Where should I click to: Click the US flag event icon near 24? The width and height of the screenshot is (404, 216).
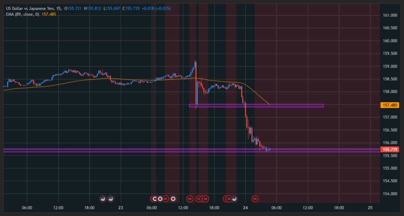pos(234,198)
